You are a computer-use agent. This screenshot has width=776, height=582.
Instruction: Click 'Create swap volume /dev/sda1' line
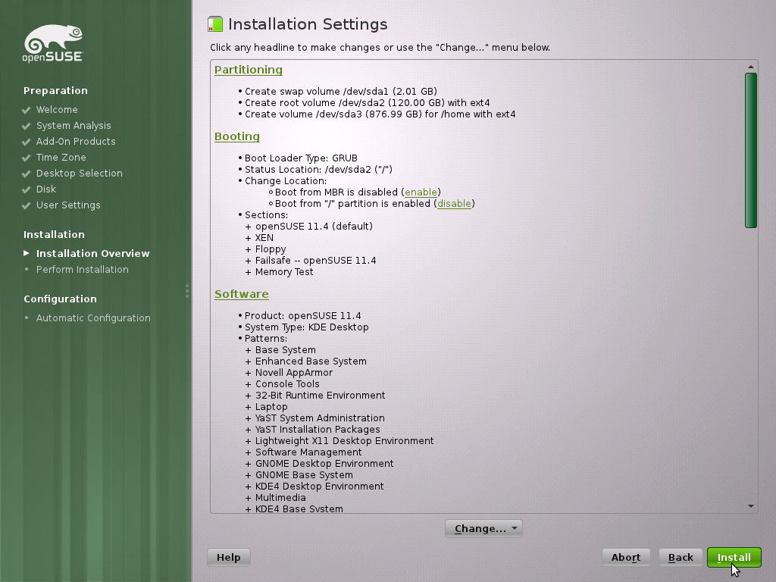340,92
